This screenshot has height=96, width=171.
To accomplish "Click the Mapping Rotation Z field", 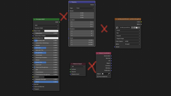I will [x=82, y=35].
